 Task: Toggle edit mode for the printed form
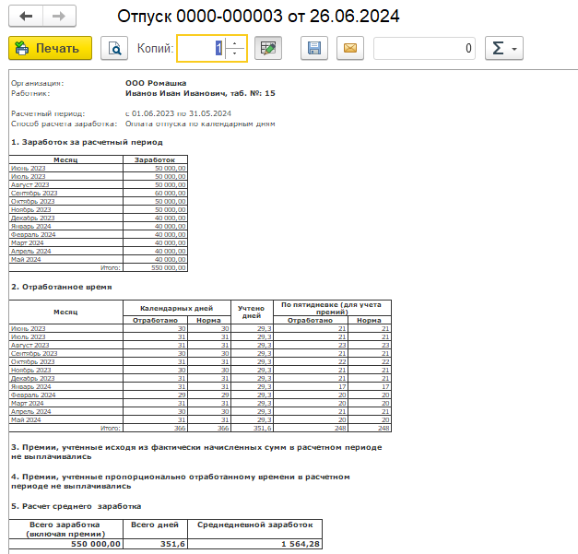(267, 48)
